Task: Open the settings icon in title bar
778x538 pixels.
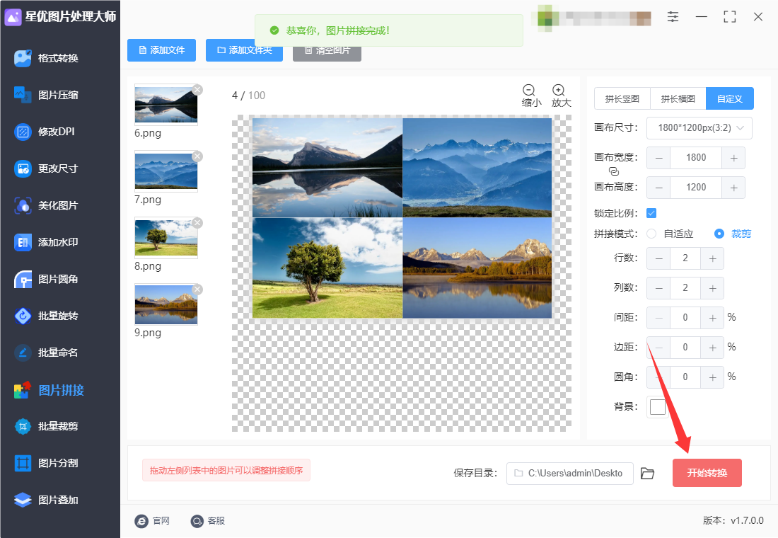Action: point(673,16)
